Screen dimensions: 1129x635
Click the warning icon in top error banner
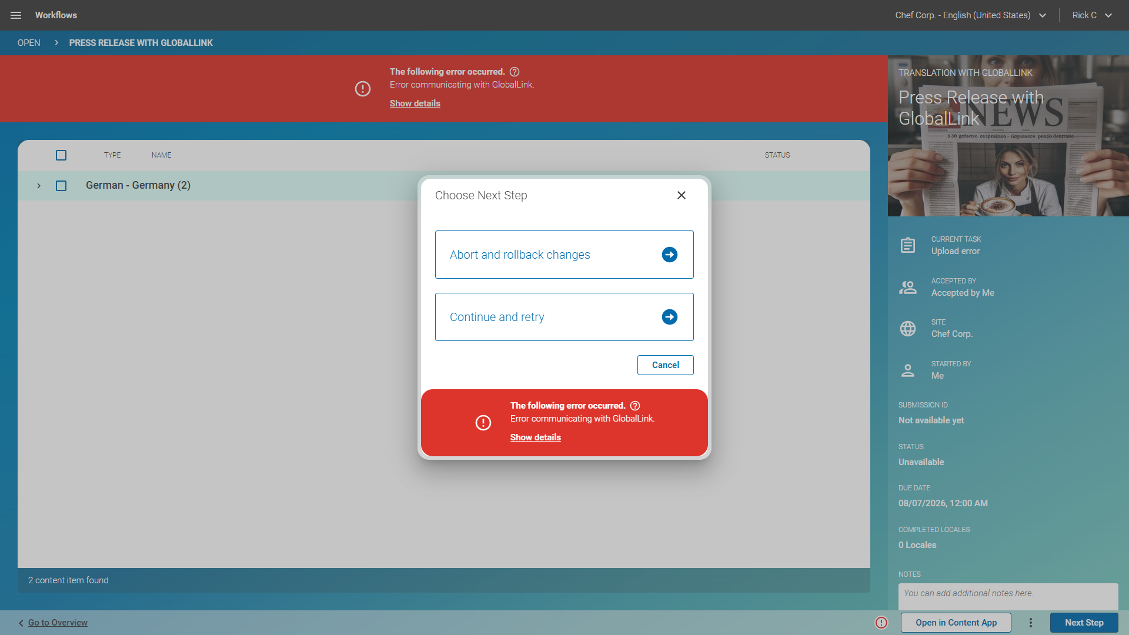point(363,89)
